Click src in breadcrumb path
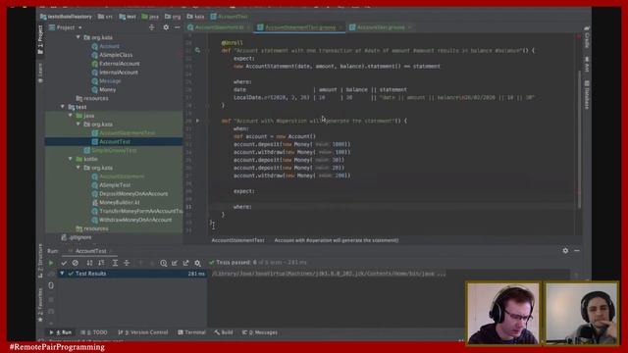Viewport: 628px width, 353px height. pos(105,17)
